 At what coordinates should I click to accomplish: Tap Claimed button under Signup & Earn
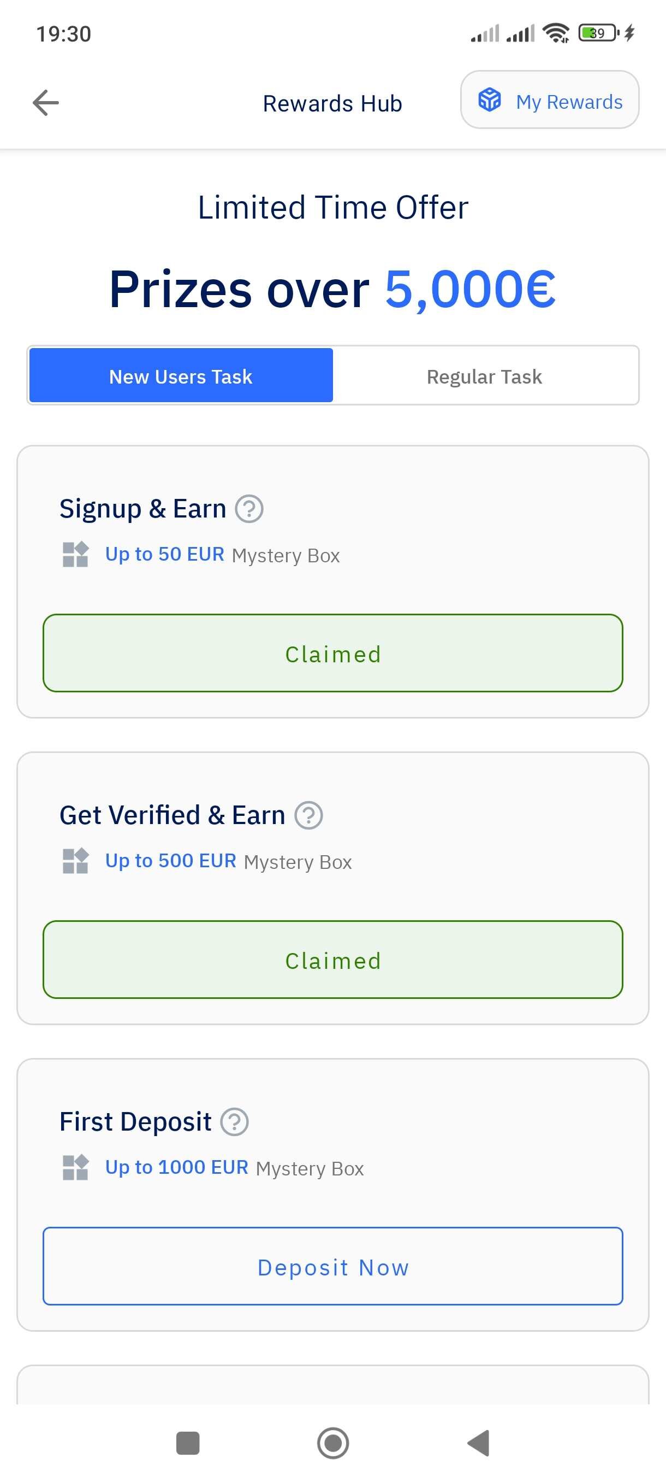pos(334,653)
